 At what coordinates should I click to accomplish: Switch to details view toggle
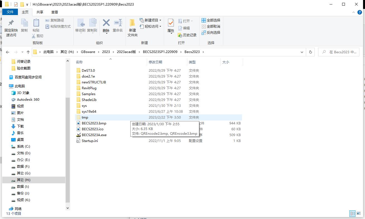coord(352,214)
